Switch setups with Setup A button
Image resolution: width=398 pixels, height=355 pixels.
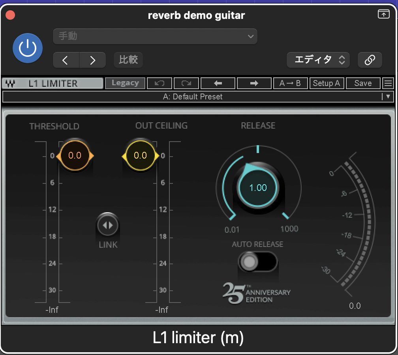tap(327, 83)
